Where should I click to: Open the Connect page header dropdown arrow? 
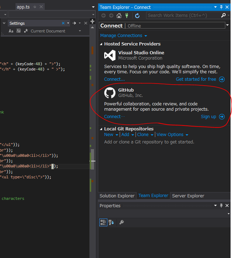point(227,25)
